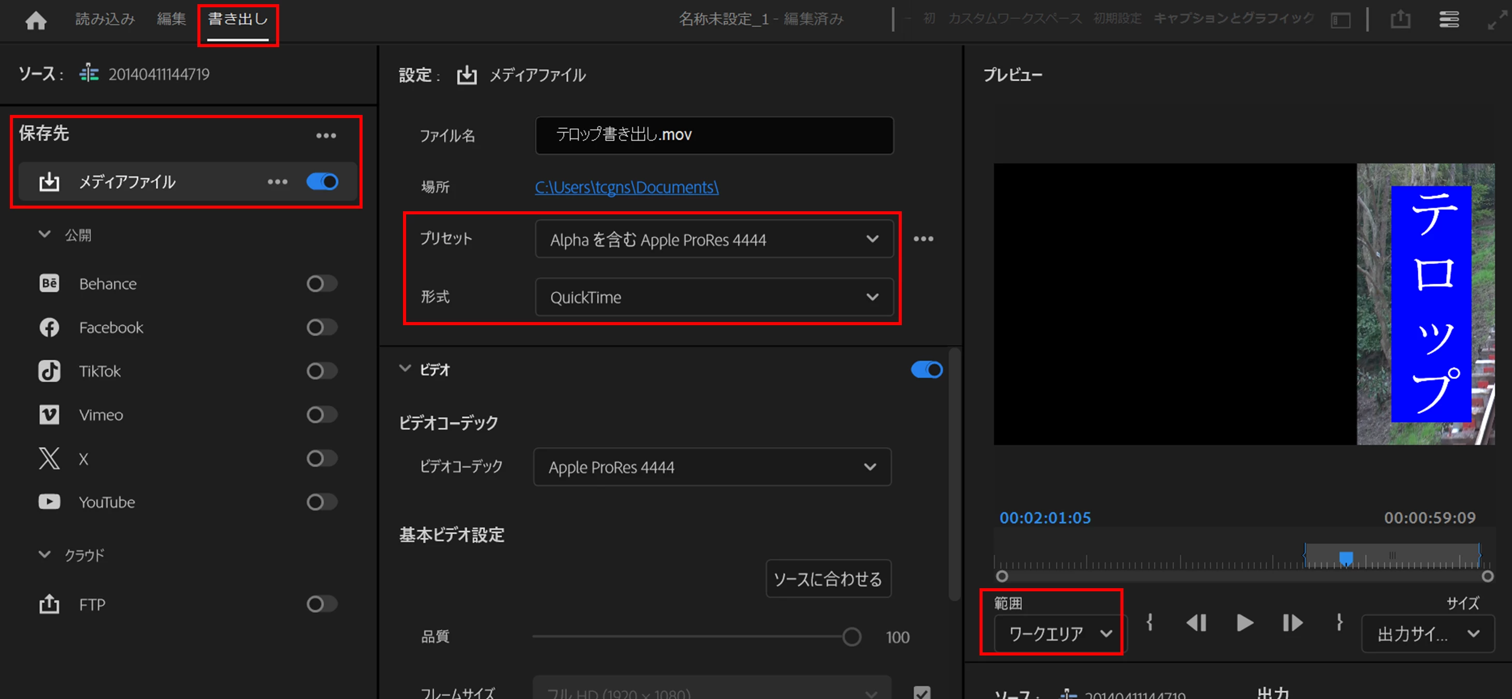
Task: Turn off the ビデオ section toggle
Action: coord(926,370)
